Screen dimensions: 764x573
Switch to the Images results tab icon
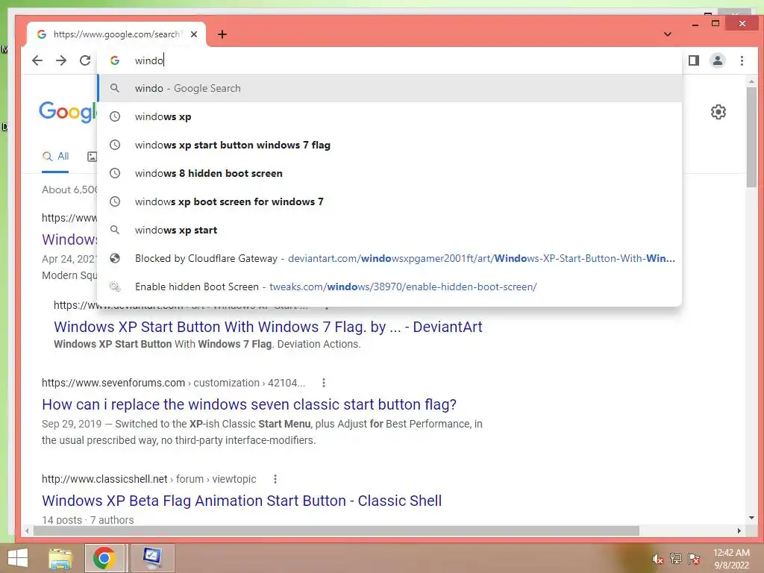92,157
